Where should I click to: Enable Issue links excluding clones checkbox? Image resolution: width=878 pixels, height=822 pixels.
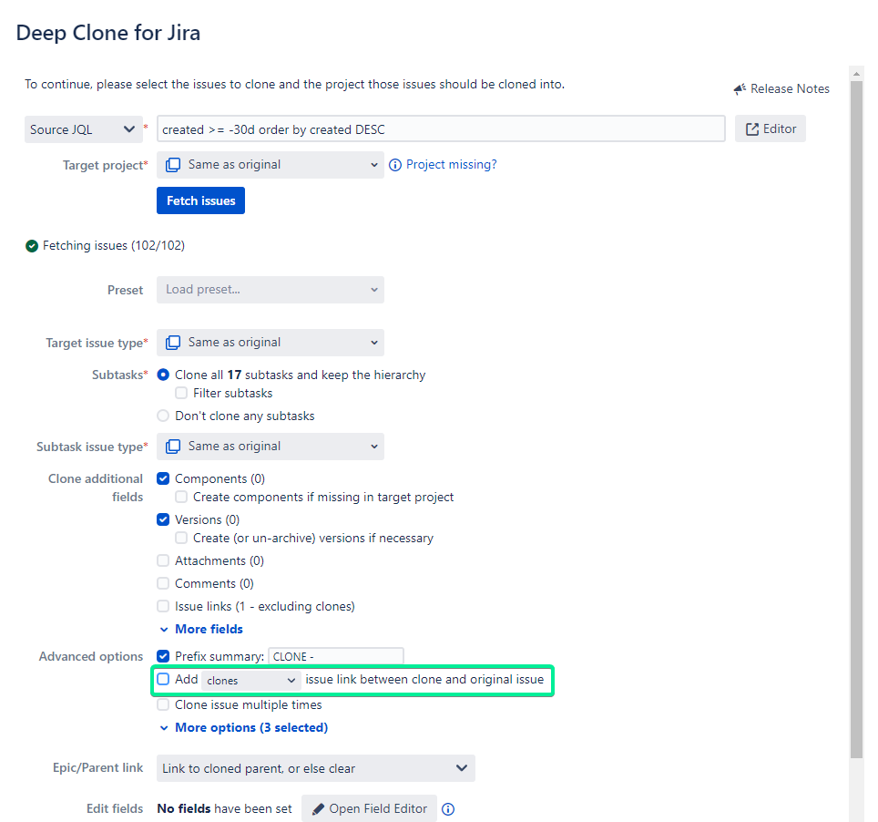tap(163, 606)
